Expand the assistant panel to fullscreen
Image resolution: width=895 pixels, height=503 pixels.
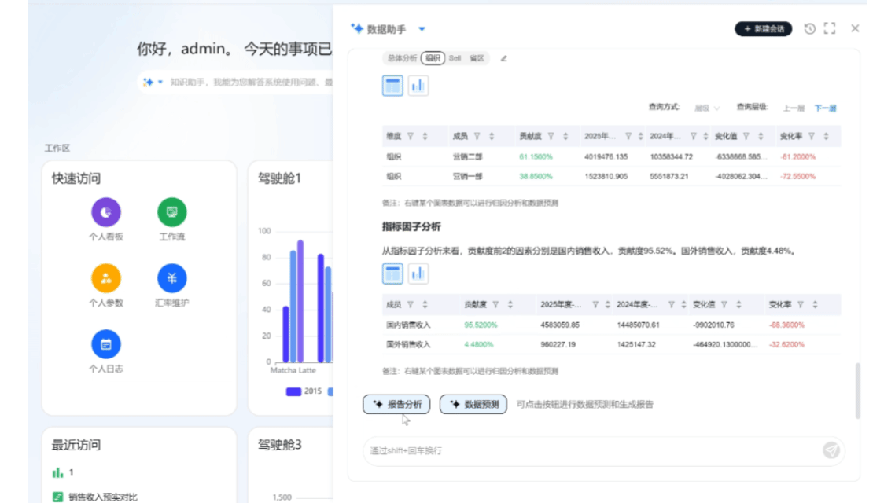829,29
